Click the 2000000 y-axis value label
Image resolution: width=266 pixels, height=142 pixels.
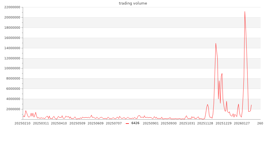tap(13, 109)
